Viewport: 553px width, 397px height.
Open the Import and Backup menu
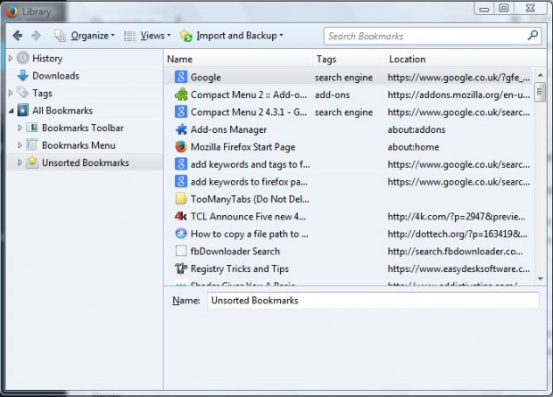pos(239,36)
